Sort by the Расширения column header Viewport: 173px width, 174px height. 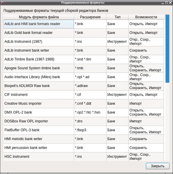click(x=90, y=17)
